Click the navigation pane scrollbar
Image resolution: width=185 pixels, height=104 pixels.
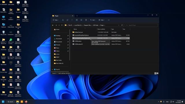tap(70, 45)
